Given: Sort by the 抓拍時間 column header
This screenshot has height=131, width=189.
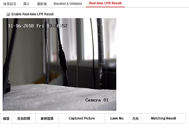Looking at the screenshot, I should click(24, 118).
